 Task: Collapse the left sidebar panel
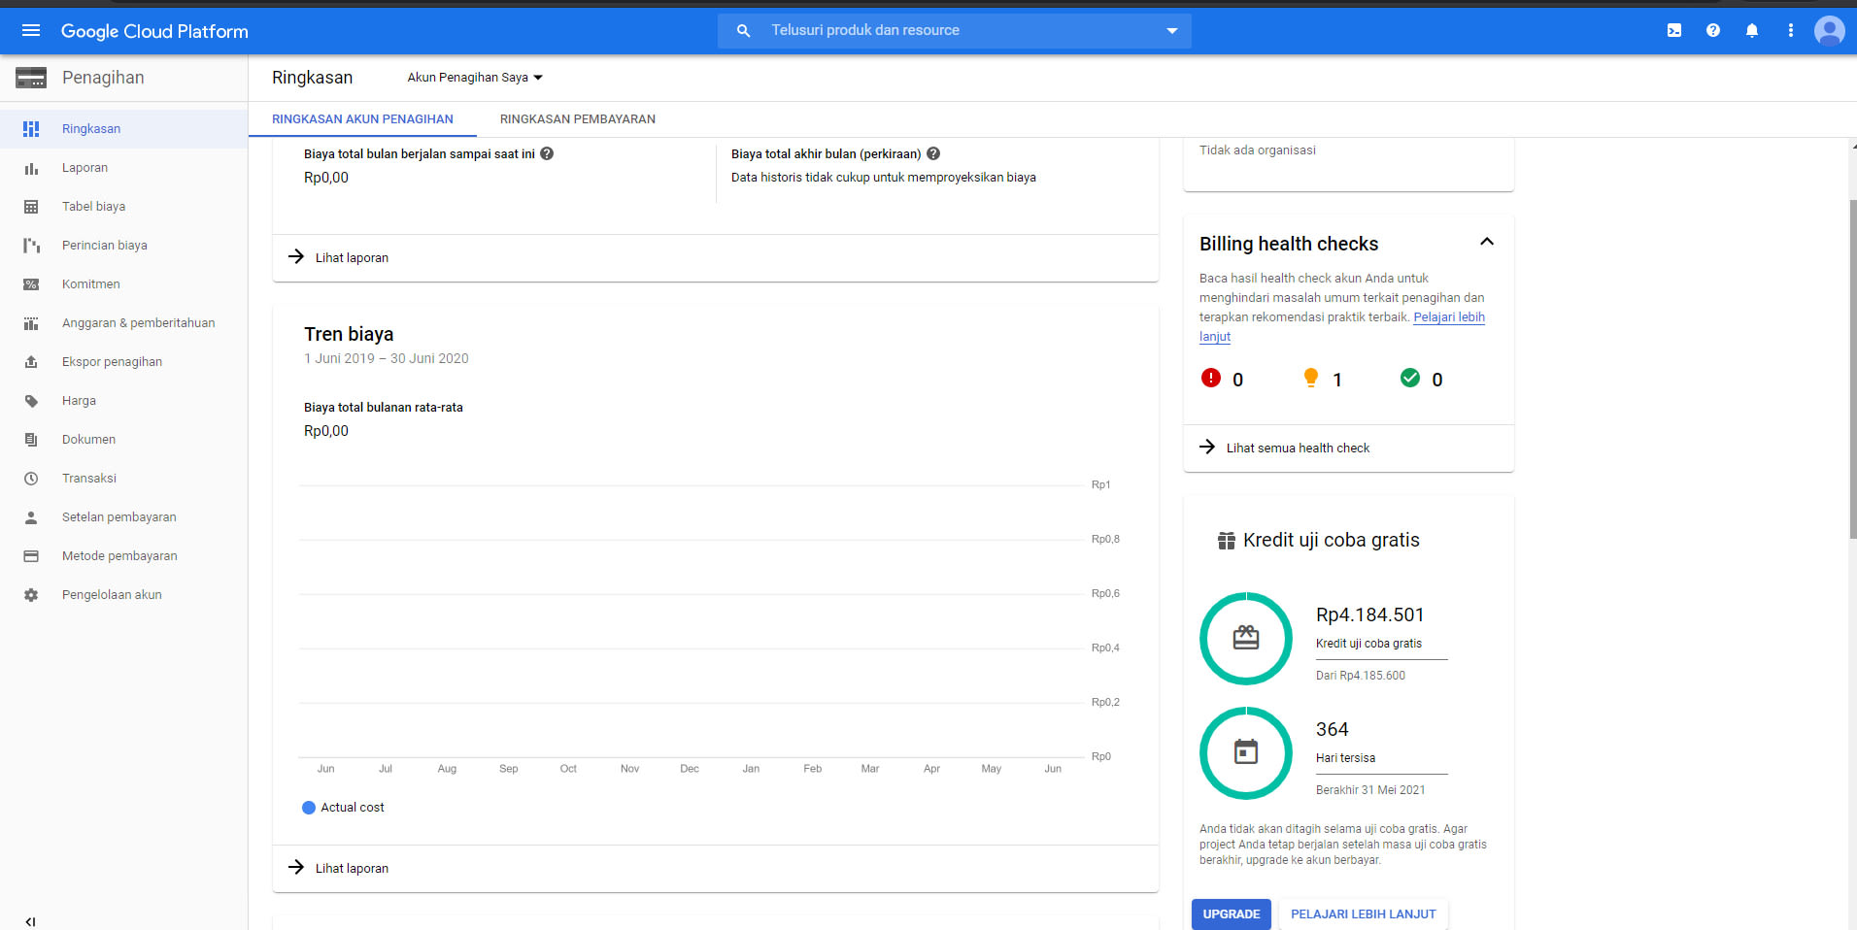[30, 921]
